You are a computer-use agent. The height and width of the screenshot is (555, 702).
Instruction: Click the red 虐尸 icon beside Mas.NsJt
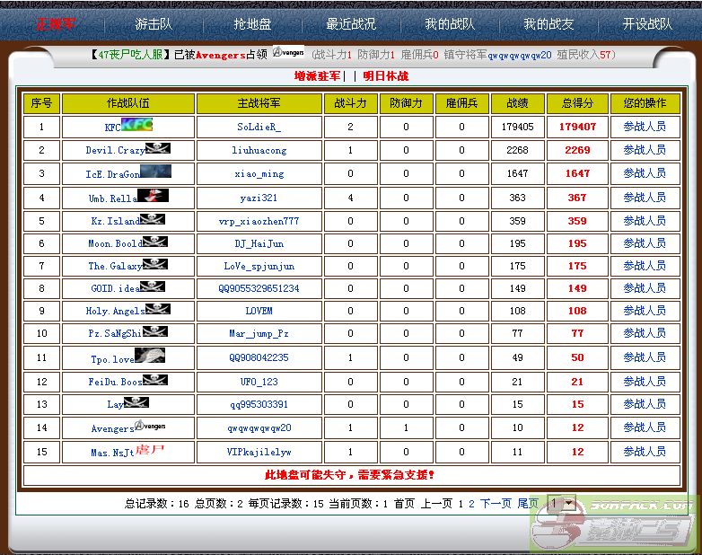pyautogui.click(x=151, y=450)
